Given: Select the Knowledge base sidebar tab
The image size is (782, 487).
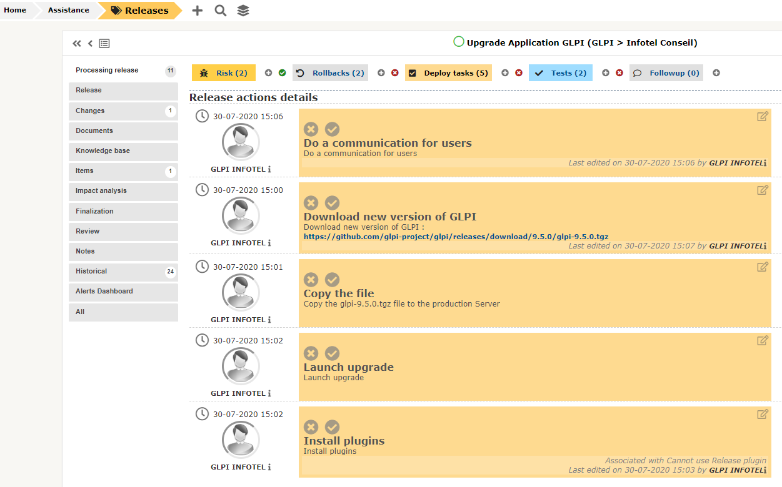Looking at the screenshot, I should [123, 151].
